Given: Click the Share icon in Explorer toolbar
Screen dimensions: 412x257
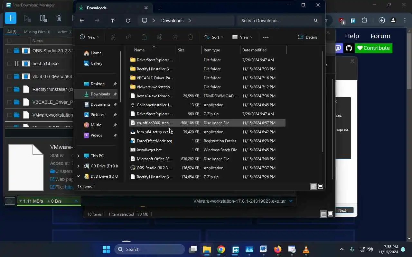Looking at the screenshot, I should 175,37.
